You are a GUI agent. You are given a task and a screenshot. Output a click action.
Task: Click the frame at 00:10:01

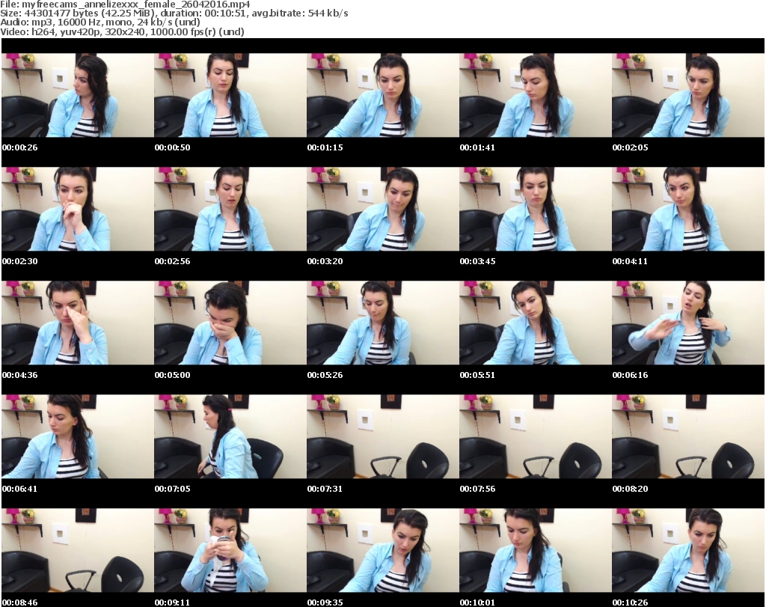tap(536, 550)
